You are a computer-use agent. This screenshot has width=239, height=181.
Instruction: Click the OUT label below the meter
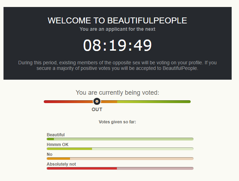coord(97,109)
